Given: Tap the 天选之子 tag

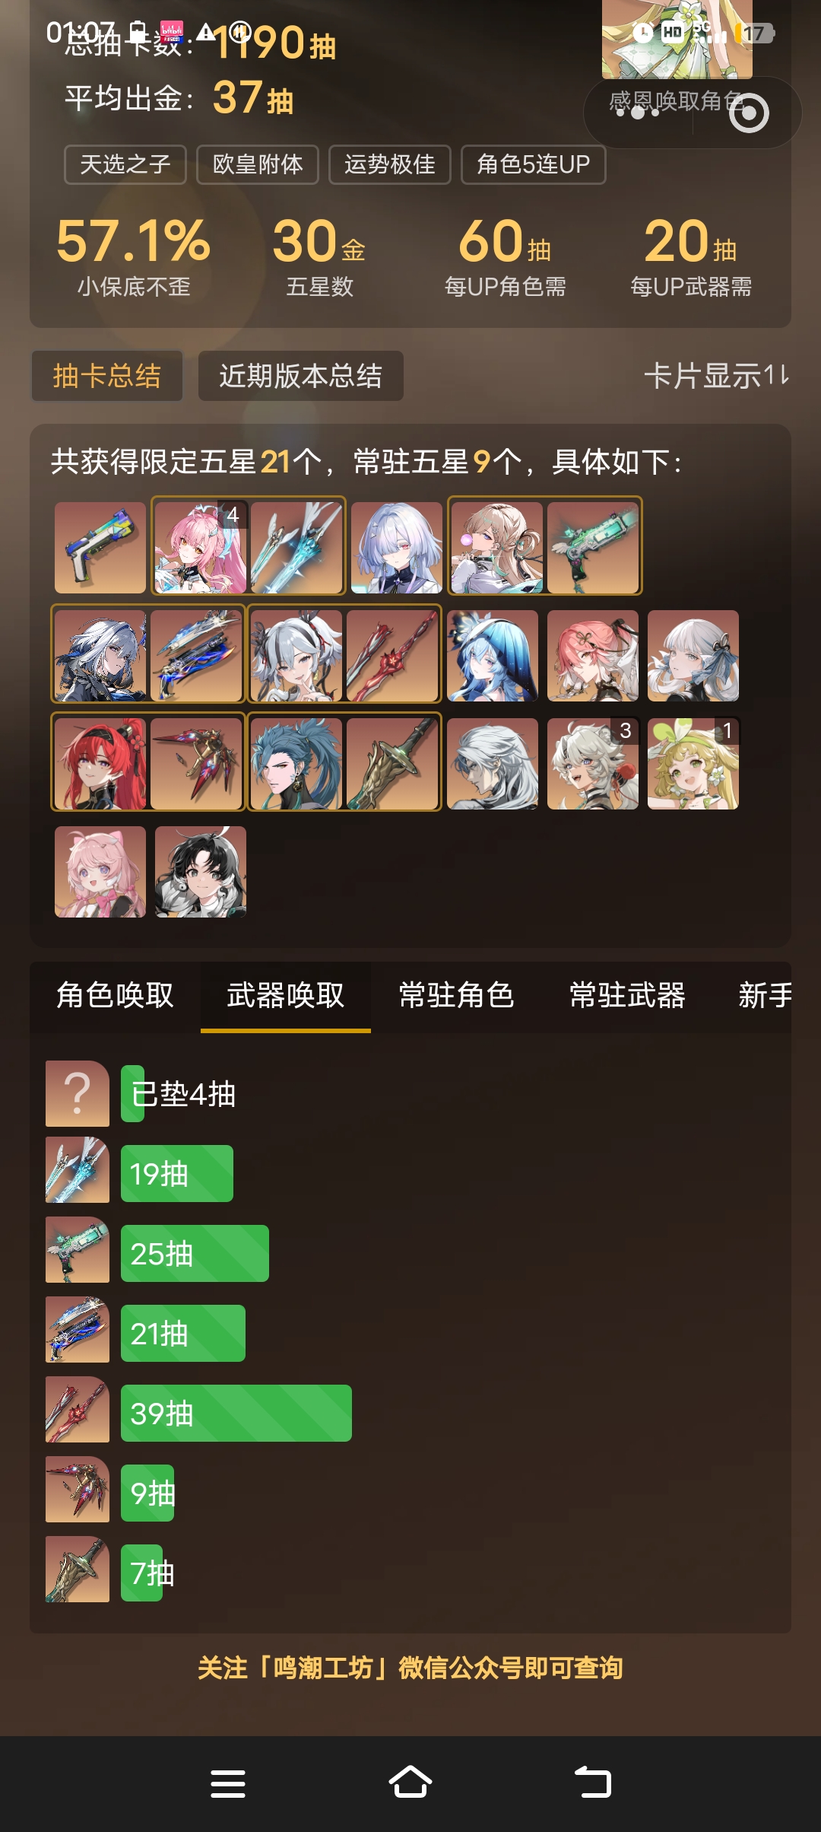Looking at the screenshot, I should coord(125,164).
